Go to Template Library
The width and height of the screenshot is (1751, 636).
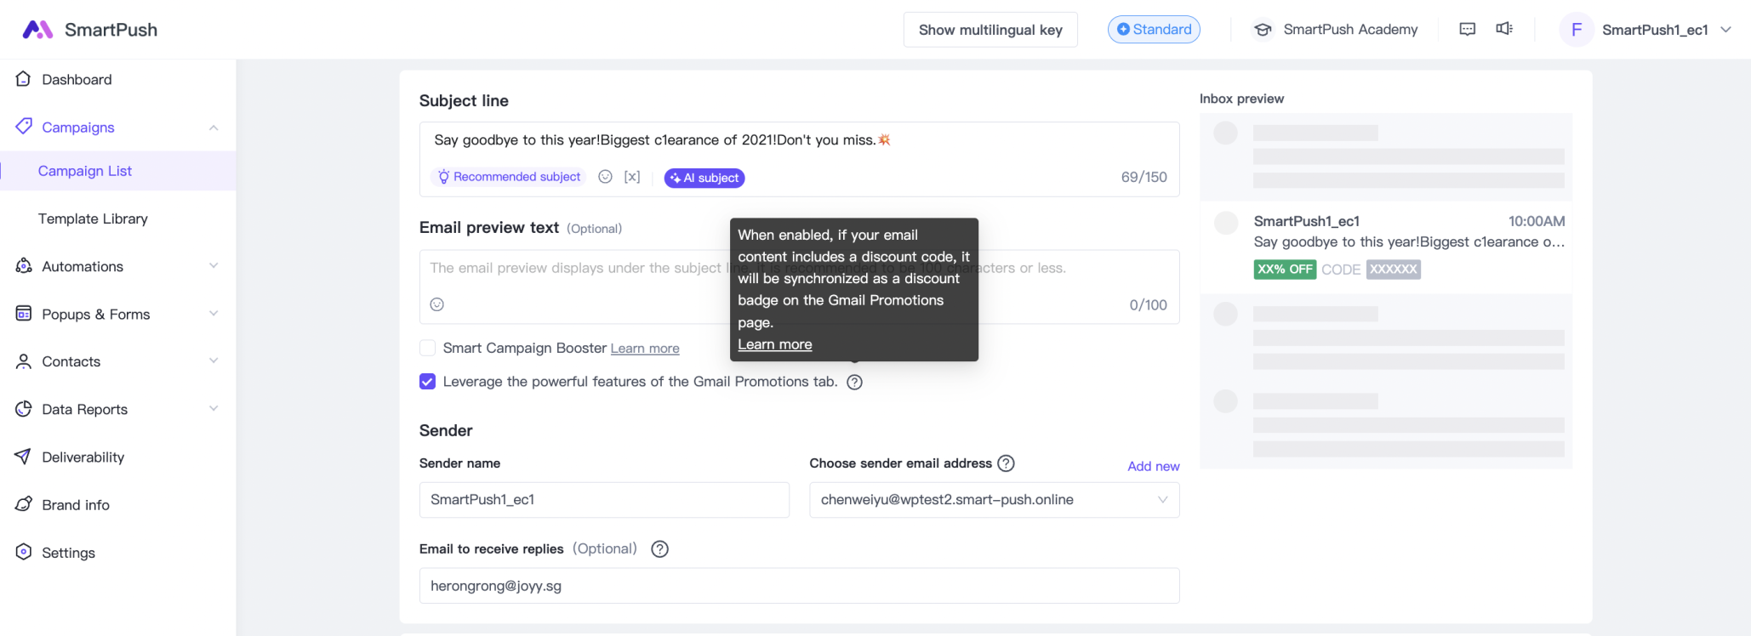click(x=93, y=219)
